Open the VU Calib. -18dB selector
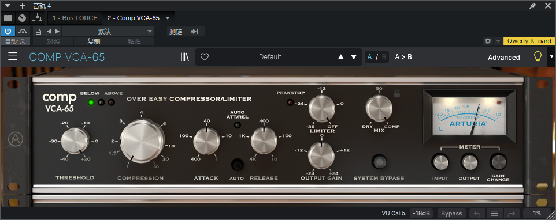Viewport: 556px width, 220px height. coord(421,213)
